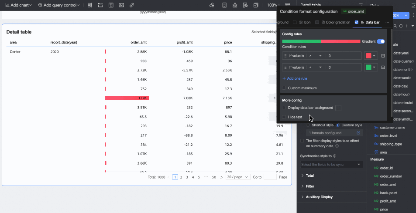
Task: Open operator dropdown of the less-than rule
Action: [x=316, y=68]
